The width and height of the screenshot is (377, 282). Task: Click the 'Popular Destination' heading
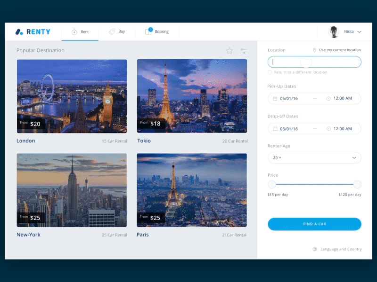[x=41, y=50]
